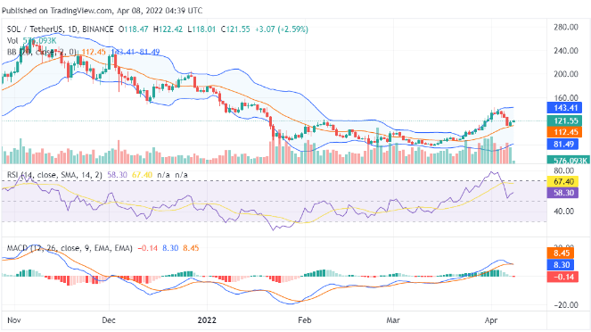The image size is (591, 332).
Task: Click the +3.07 (+2.59%) change value
Action: point(282,29)
